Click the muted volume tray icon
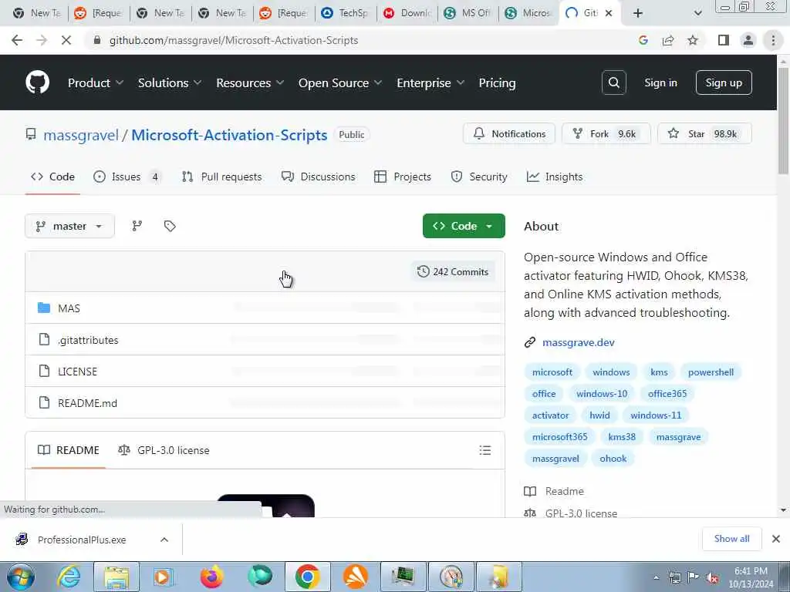This screenshot has height=592, width=790. coord(711,578)
